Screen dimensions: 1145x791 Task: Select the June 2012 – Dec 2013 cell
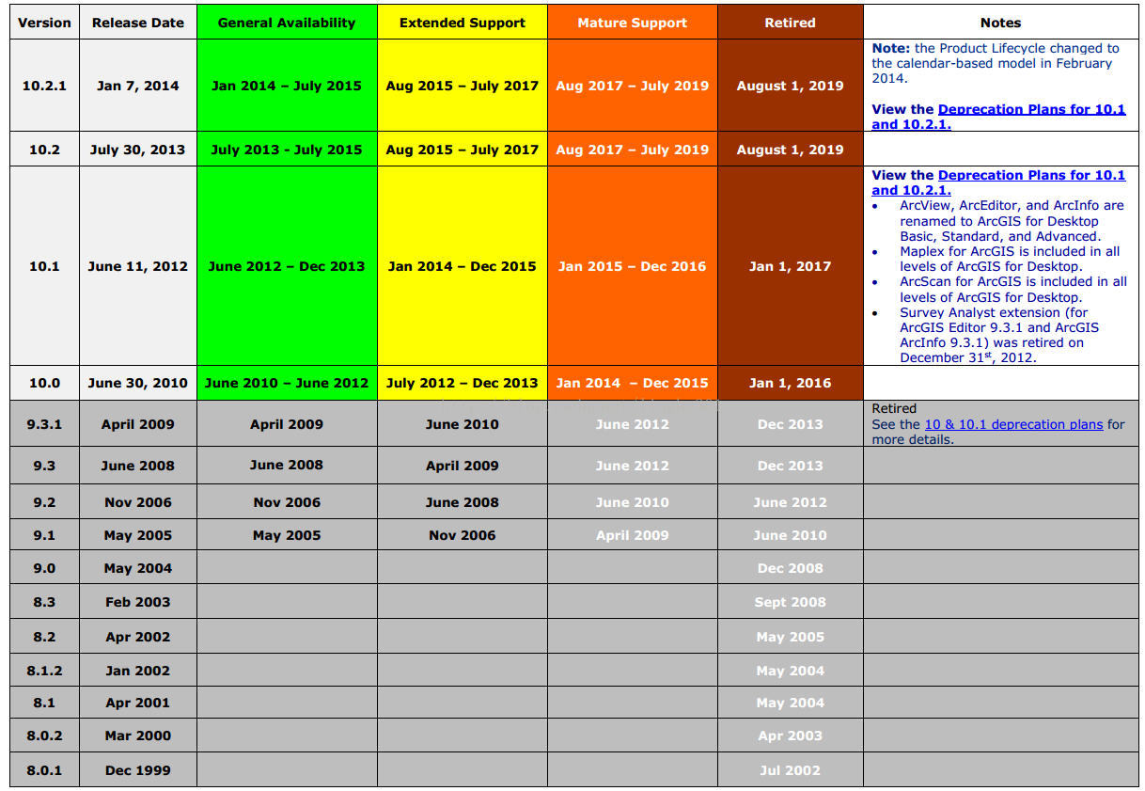coord(287,266)
